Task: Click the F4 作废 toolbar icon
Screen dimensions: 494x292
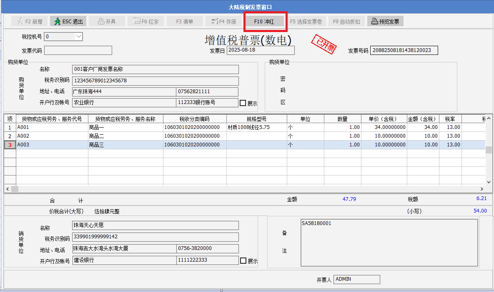Action: point(214,21)
